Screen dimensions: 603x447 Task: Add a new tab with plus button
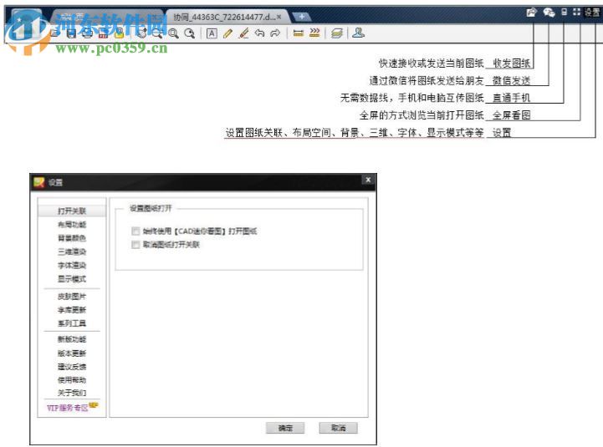302,17
